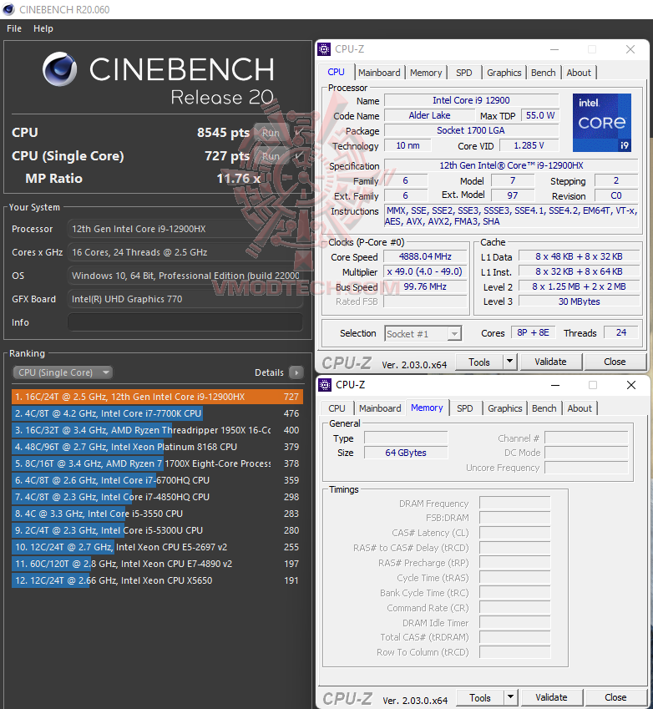653x709 pixels.
Task: Select Graphics tab in bottom CPU-Z window
Action: [x=504, y=408]
